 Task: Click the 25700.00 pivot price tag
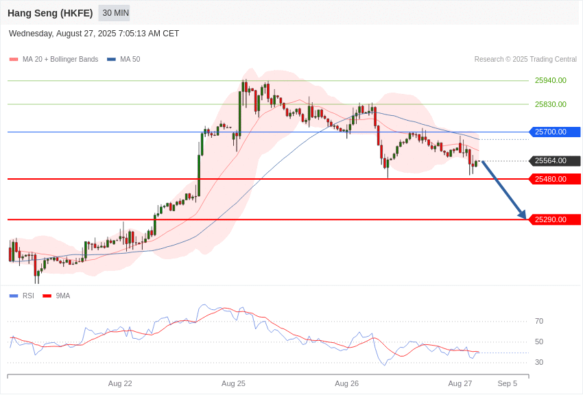[554, 132]
